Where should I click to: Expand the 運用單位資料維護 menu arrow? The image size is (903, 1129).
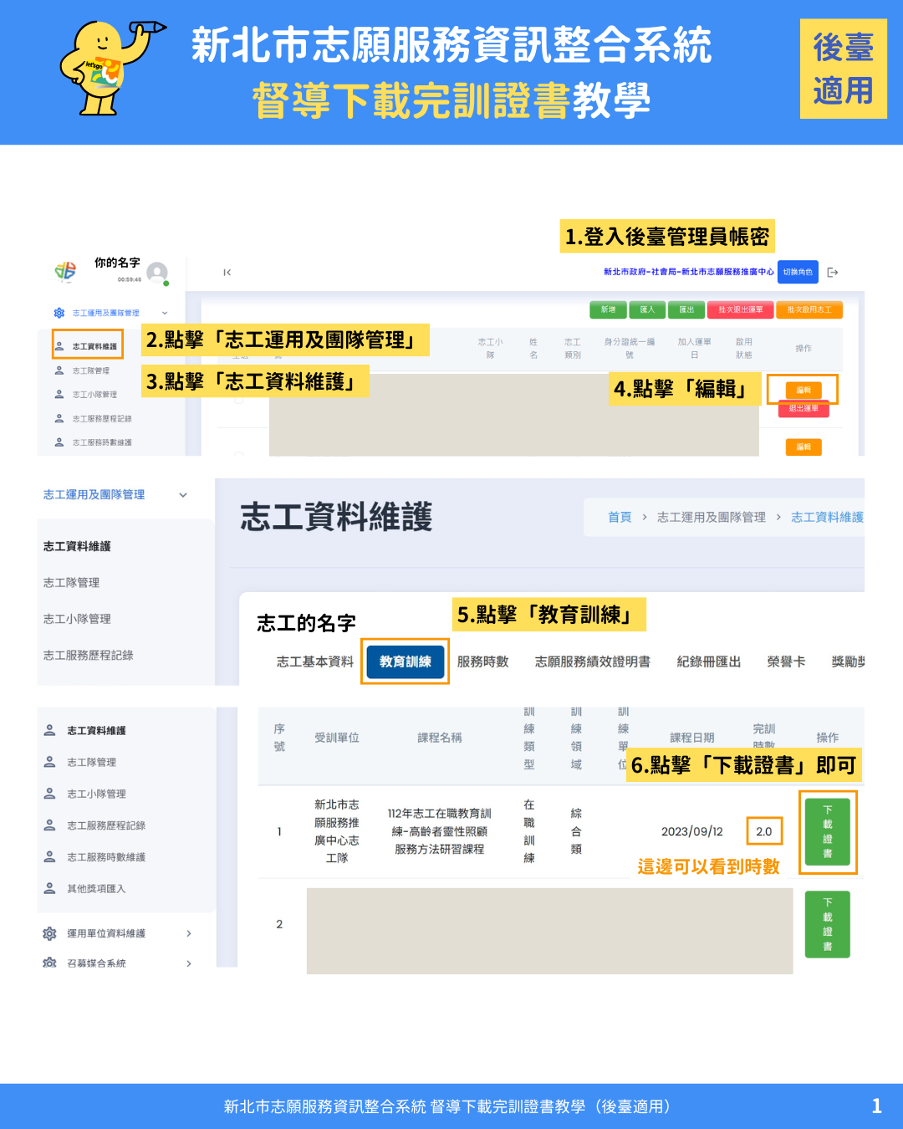[189, 933]
